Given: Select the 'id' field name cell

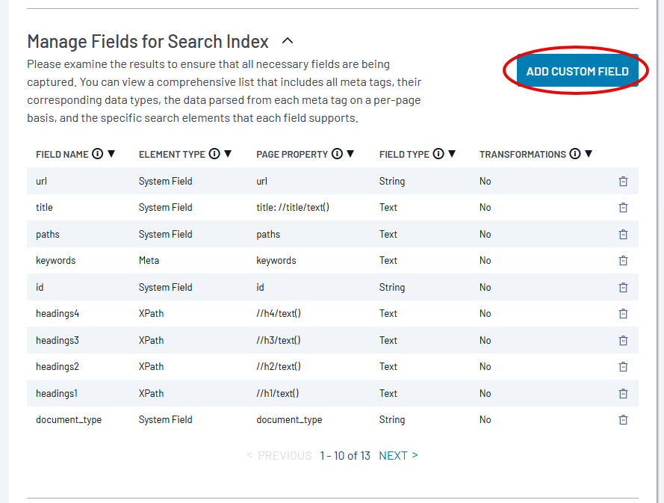Looking at the screenshot, I should click(x=40, y=287).
